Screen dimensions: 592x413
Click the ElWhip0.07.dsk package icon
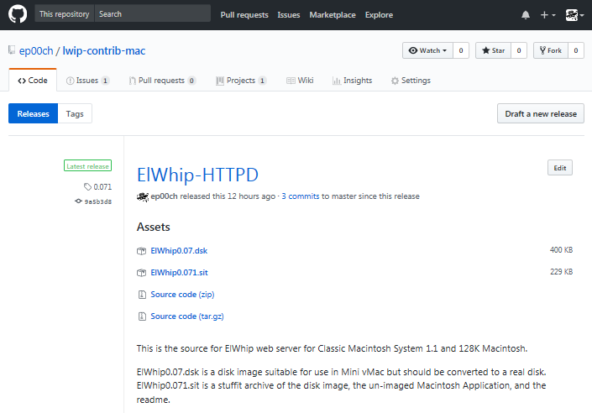pos(142,251)
